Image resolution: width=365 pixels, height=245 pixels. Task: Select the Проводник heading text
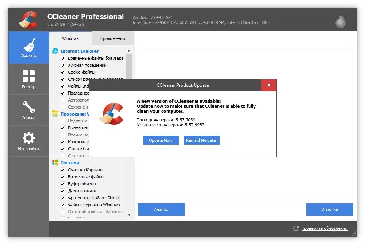[75, 114]
